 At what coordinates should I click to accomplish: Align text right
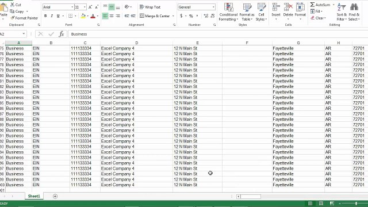point(118,16)
